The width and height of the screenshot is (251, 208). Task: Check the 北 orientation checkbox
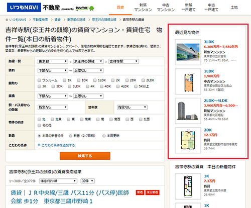click(39, 119)
